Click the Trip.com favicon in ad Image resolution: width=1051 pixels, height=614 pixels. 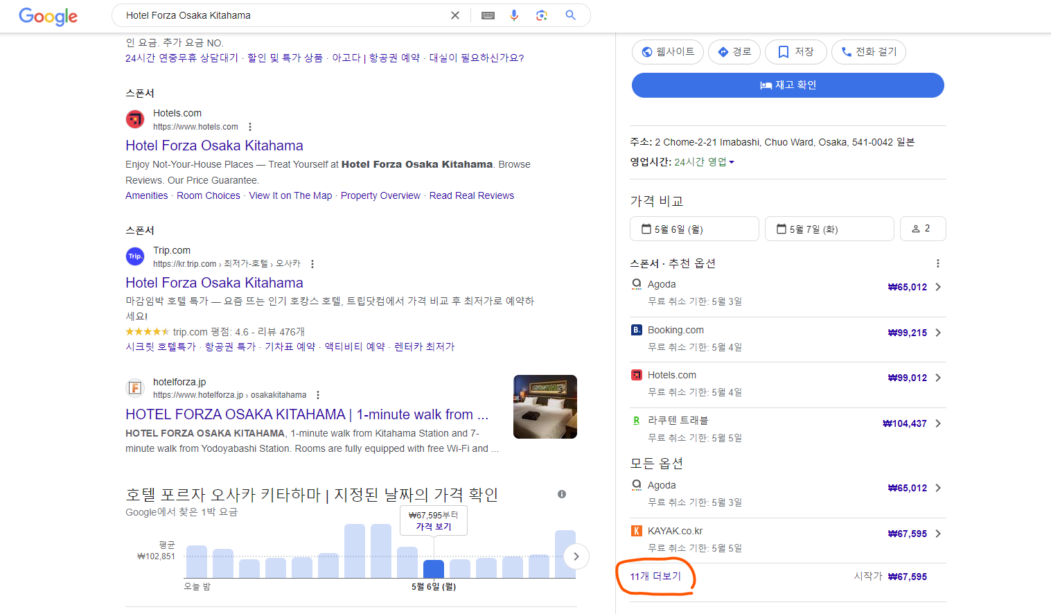pos(135,256)
